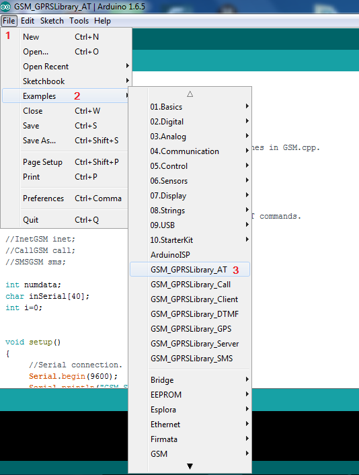Select GSM_GPRSLibrary_Server example
Viewport: 359px width, 475px height.
[x=190, y=344]
